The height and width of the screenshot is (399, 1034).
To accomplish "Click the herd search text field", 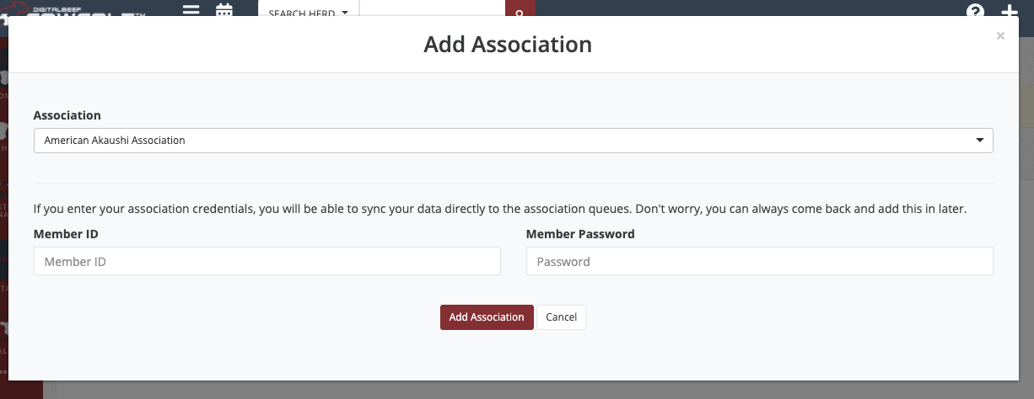I will (432, 12).
